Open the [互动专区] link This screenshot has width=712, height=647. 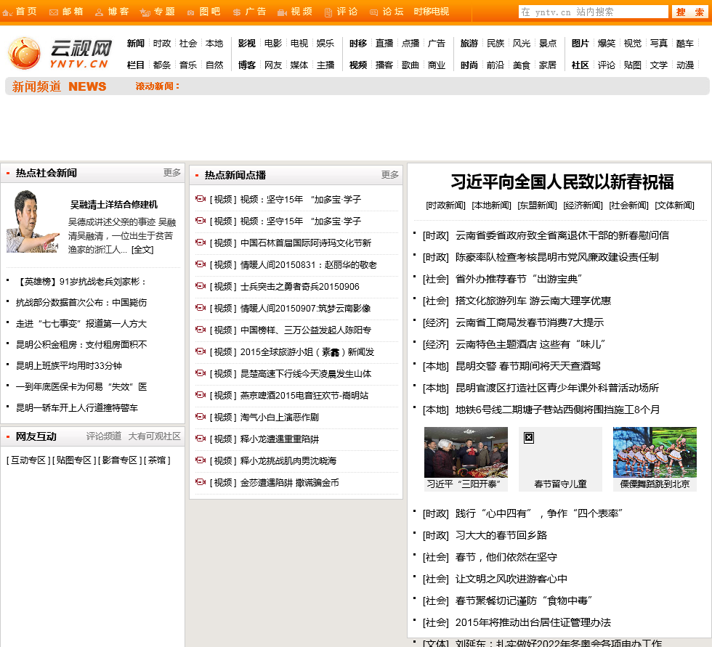(x=28, y=460)
